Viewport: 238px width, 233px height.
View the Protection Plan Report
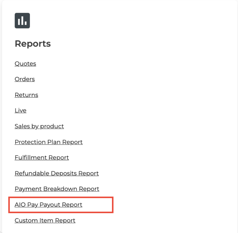48,142
